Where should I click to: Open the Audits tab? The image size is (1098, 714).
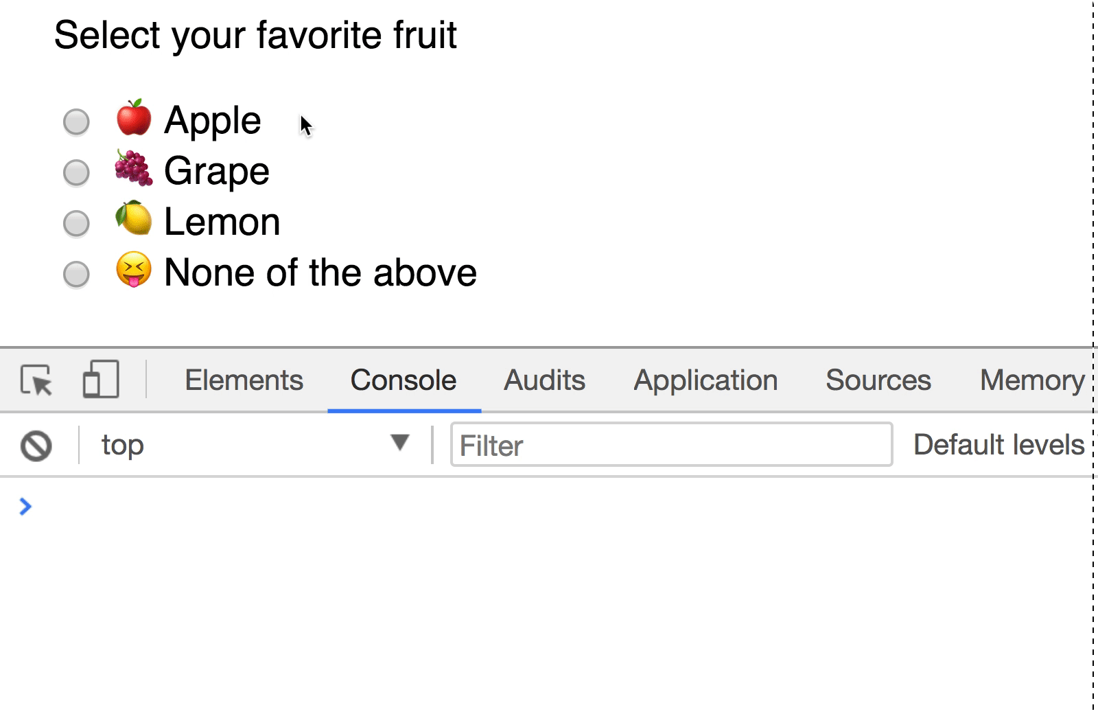544,380
